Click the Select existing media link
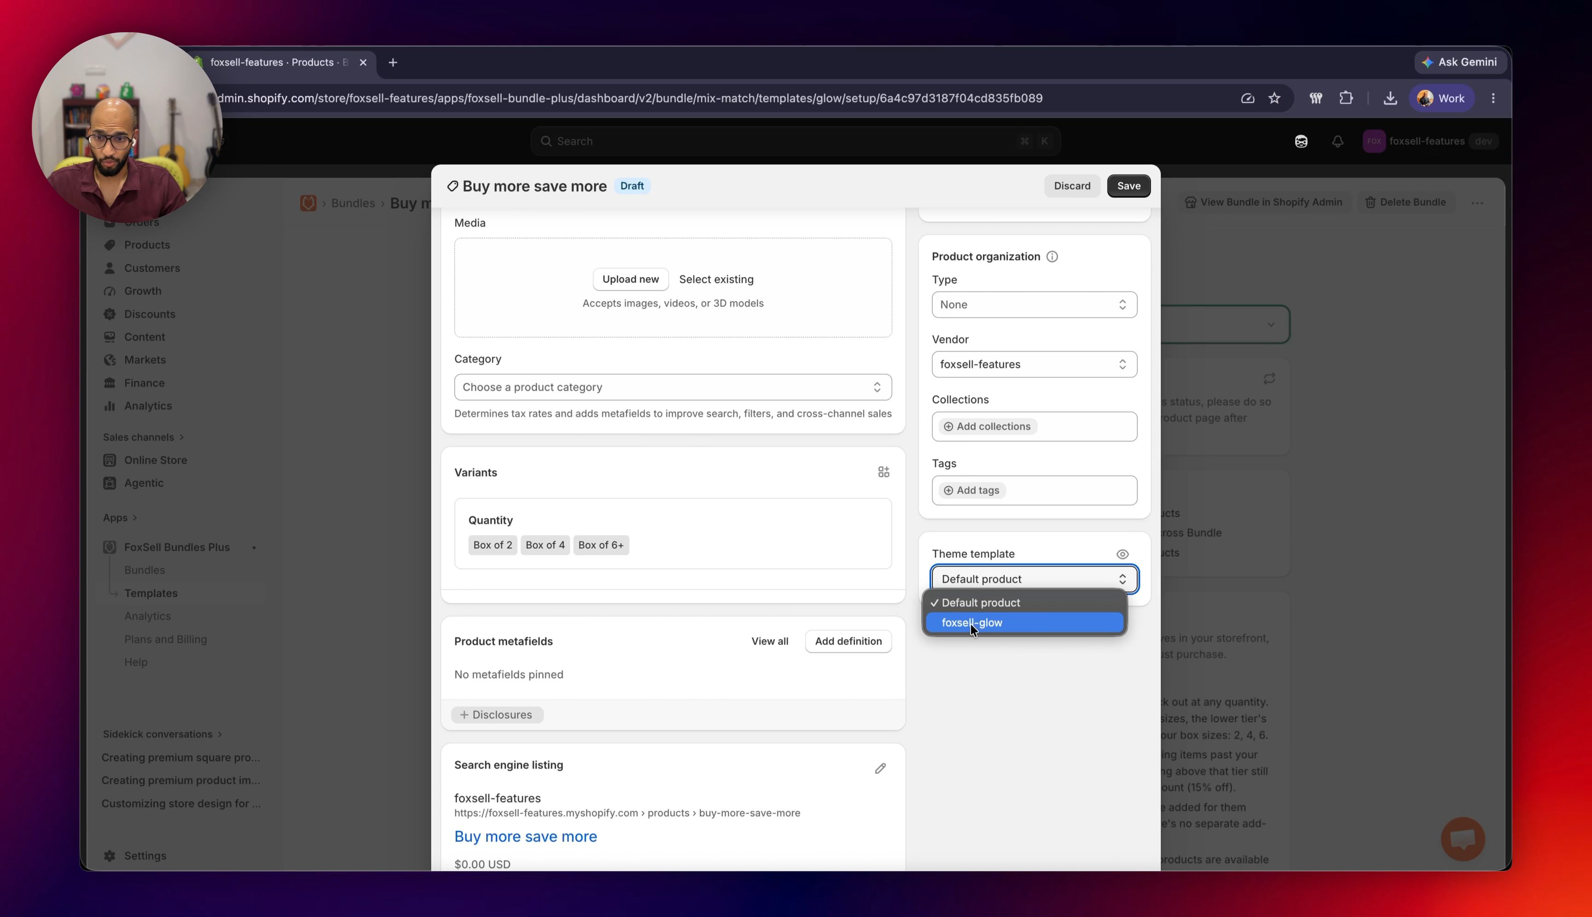Image resolution: width=1592 pixels, height=917 pixels. (716, 279)
